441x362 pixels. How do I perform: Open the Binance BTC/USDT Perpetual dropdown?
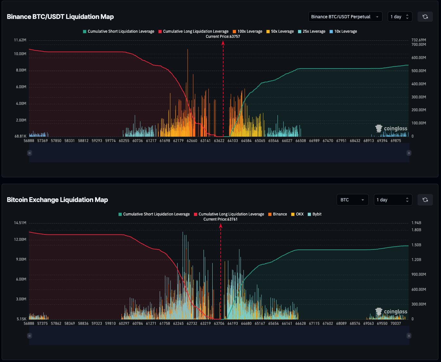point(345,17)
